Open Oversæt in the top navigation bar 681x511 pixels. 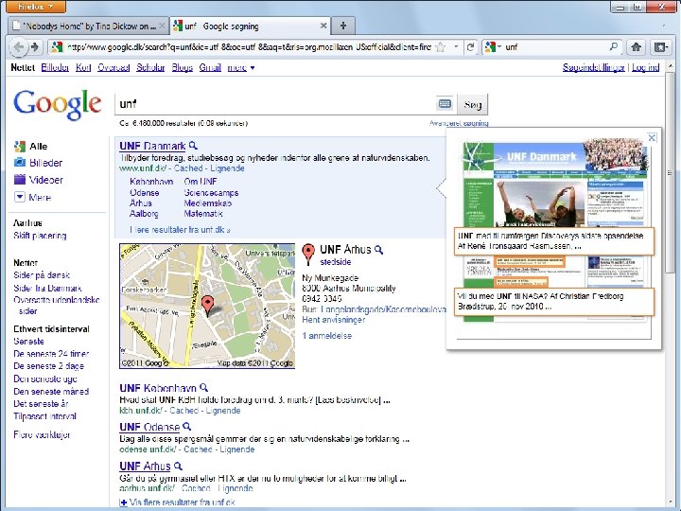pyautogui.click(x=113, y=68)
